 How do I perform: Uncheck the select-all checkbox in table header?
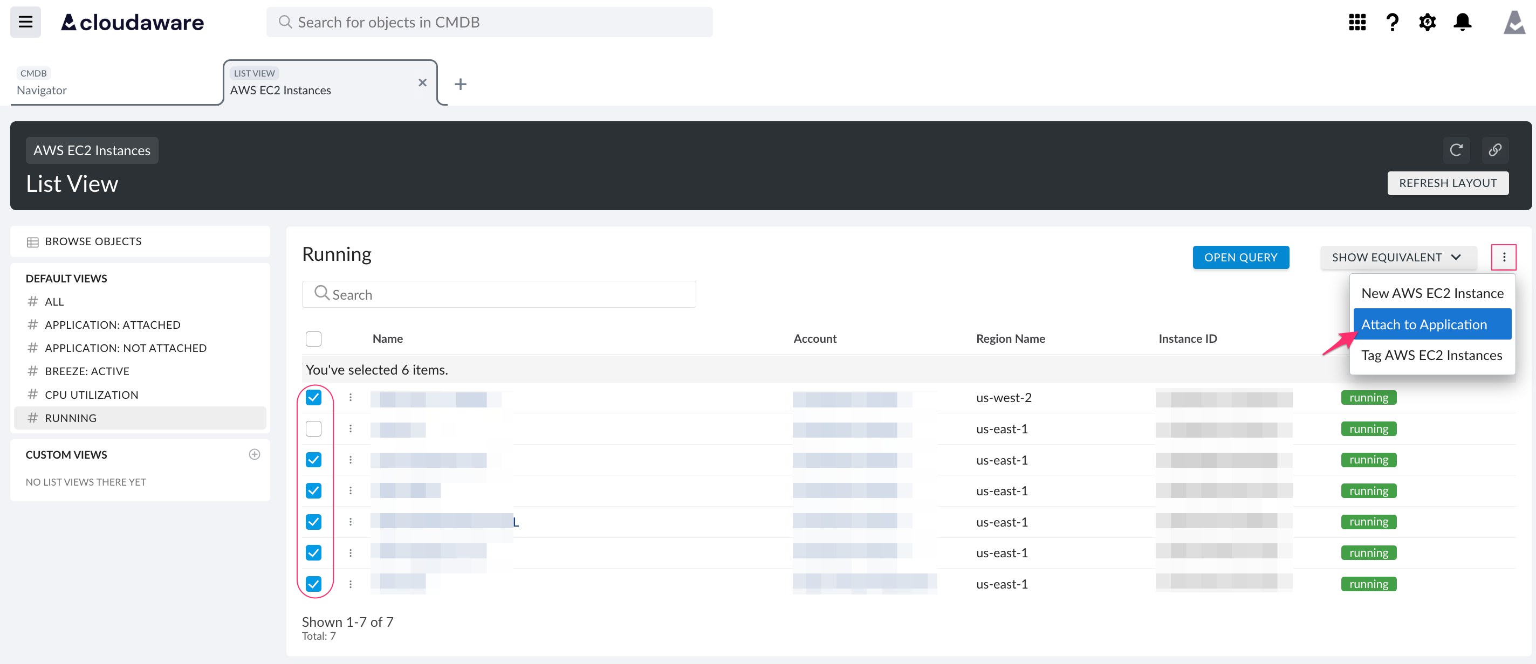(x=314, y=338)
